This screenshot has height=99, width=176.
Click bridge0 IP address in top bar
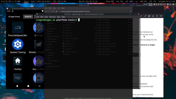tap(167, 1)
